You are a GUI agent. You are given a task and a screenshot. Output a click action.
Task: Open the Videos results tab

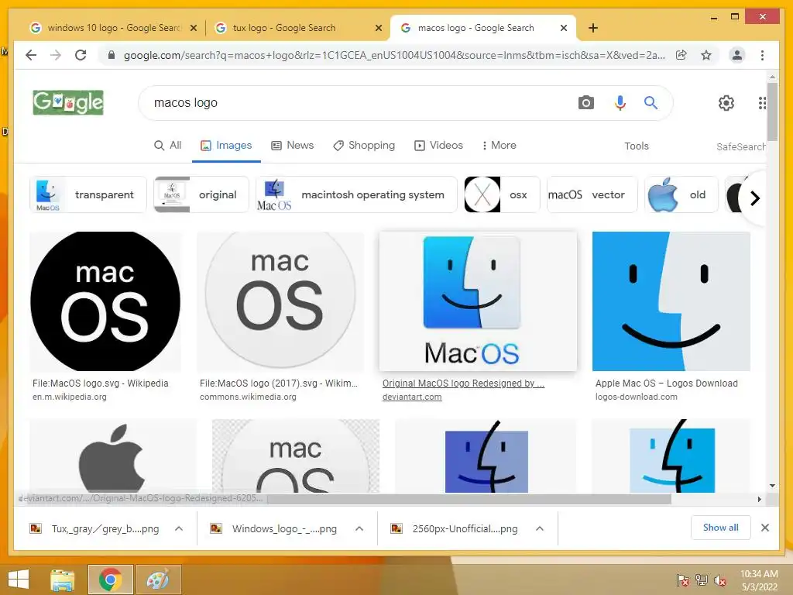[438, 145]
